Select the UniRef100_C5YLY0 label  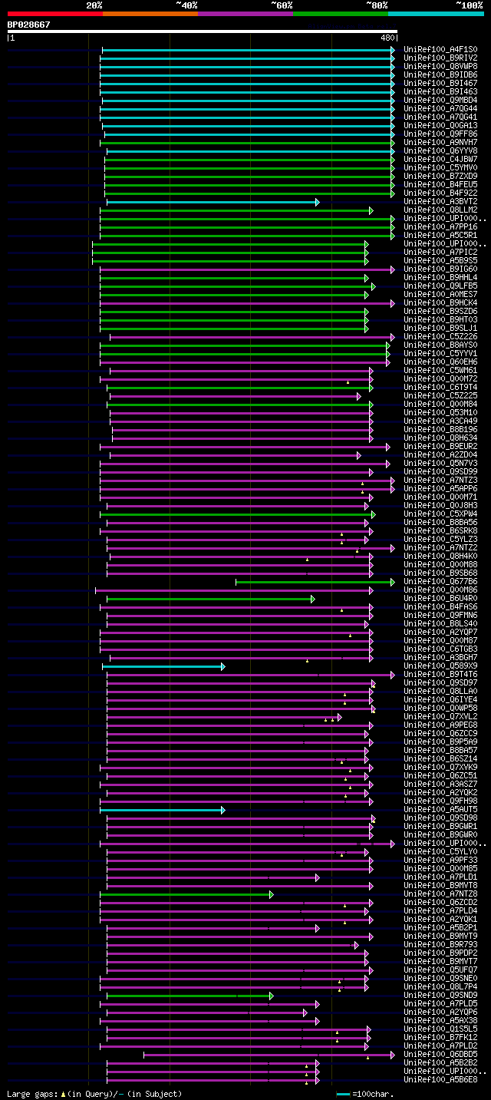point(440,852)
